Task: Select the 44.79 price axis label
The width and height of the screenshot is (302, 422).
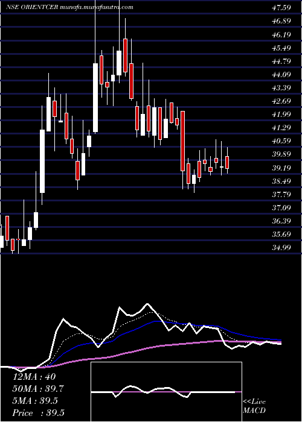Action: click(x=281, y=61)
